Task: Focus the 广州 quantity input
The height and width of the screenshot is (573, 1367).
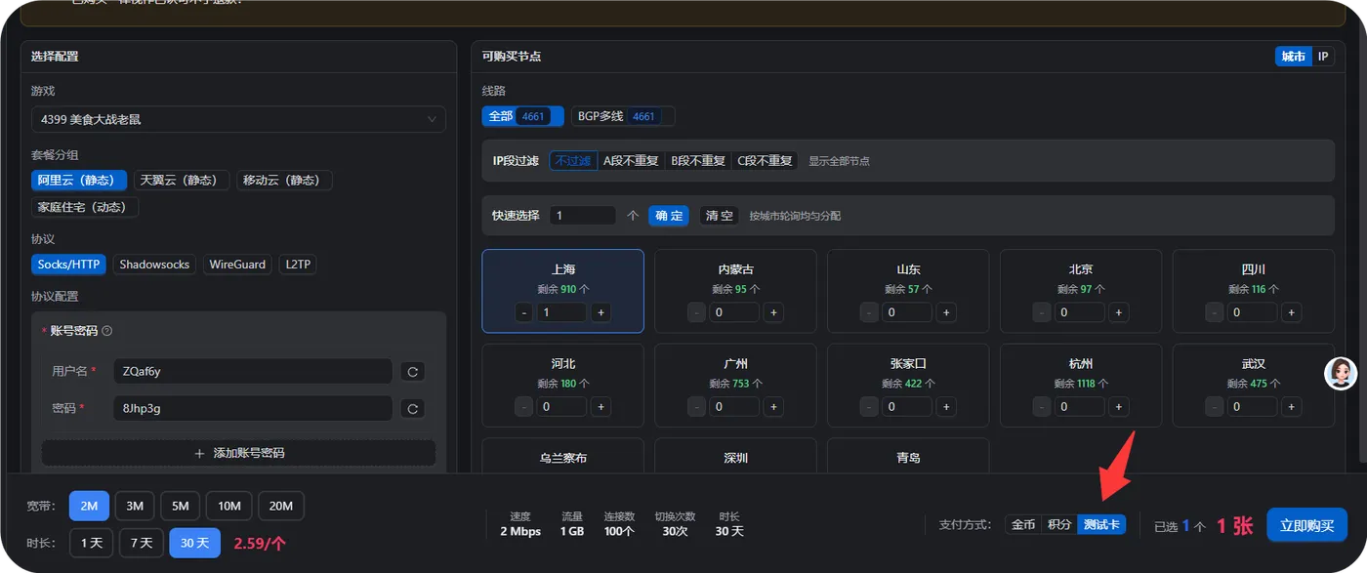Action: pos(734,406)
